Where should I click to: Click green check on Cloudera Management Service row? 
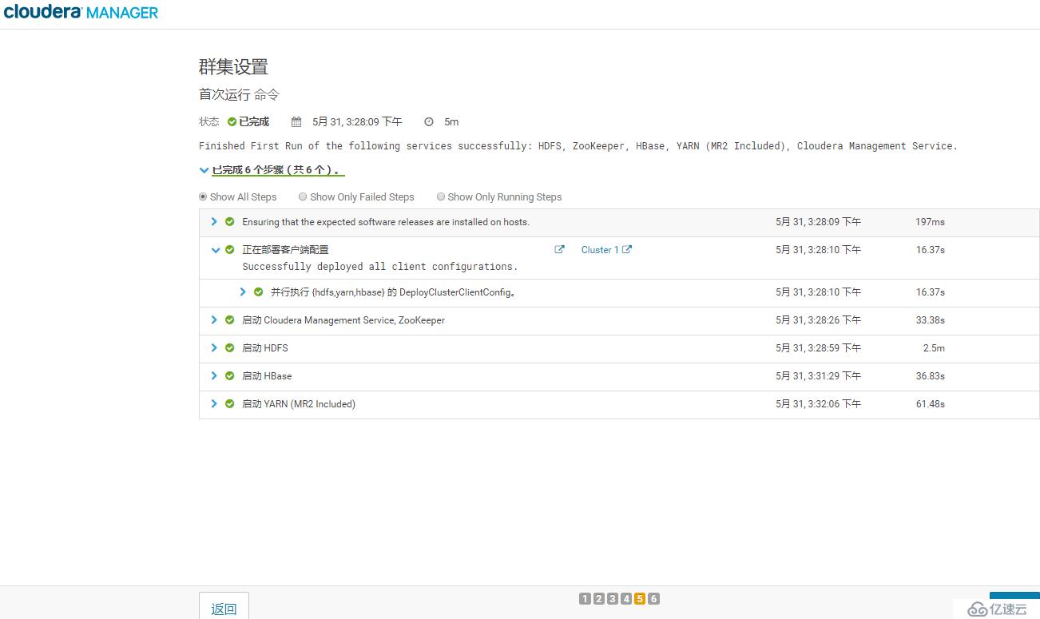[x=230, y=320]
